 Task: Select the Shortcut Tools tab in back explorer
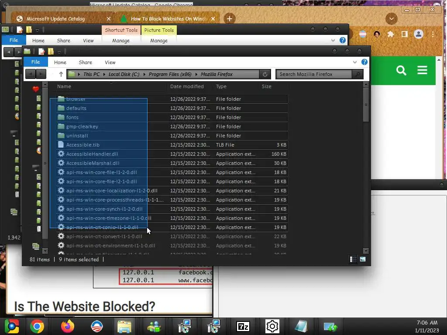121,30
